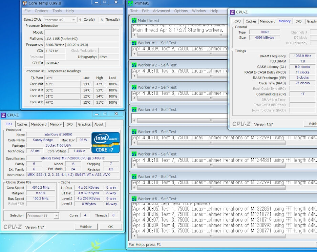Click the Multiplier value x 48.0
The image size is (317, 252).
coord(41,193)
